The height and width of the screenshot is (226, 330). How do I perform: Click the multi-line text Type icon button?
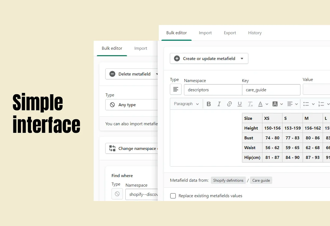176,89
